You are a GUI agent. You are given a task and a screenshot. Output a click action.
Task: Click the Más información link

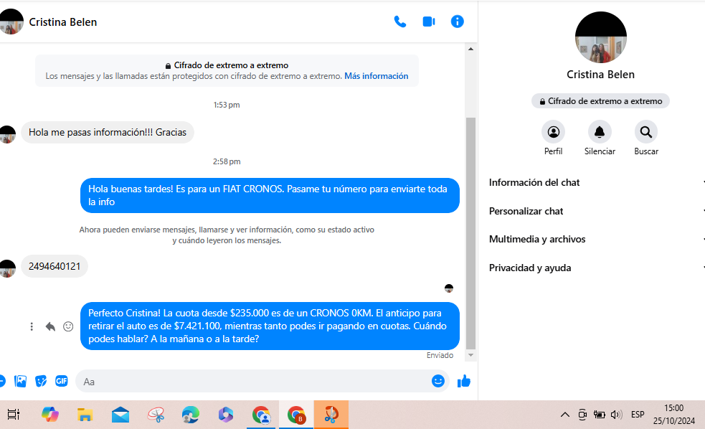(x=377, y=76)
